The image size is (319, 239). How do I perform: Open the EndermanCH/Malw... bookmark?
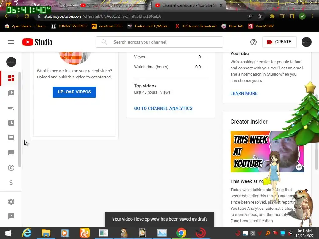[149, 26]
